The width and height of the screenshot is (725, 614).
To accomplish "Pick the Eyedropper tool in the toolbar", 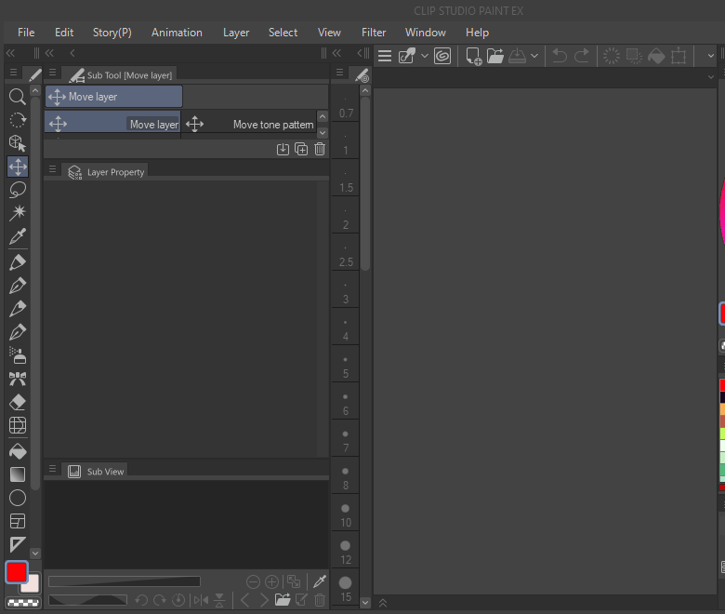I will pos(17,237).
